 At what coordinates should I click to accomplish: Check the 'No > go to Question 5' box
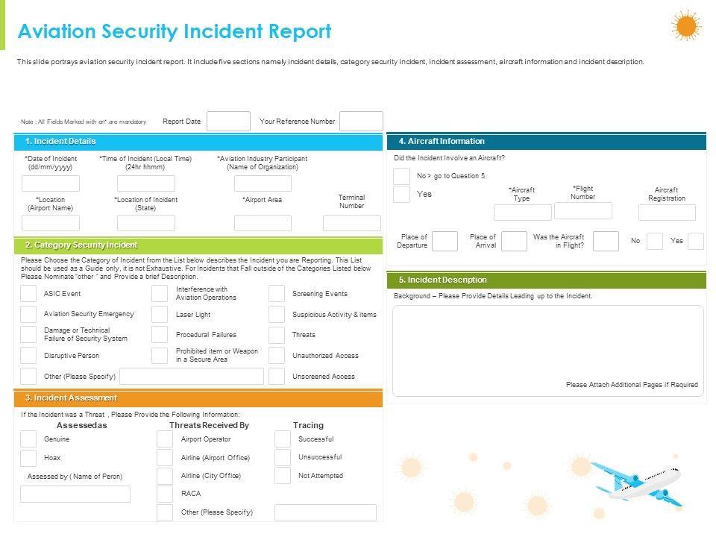(401, 176)
